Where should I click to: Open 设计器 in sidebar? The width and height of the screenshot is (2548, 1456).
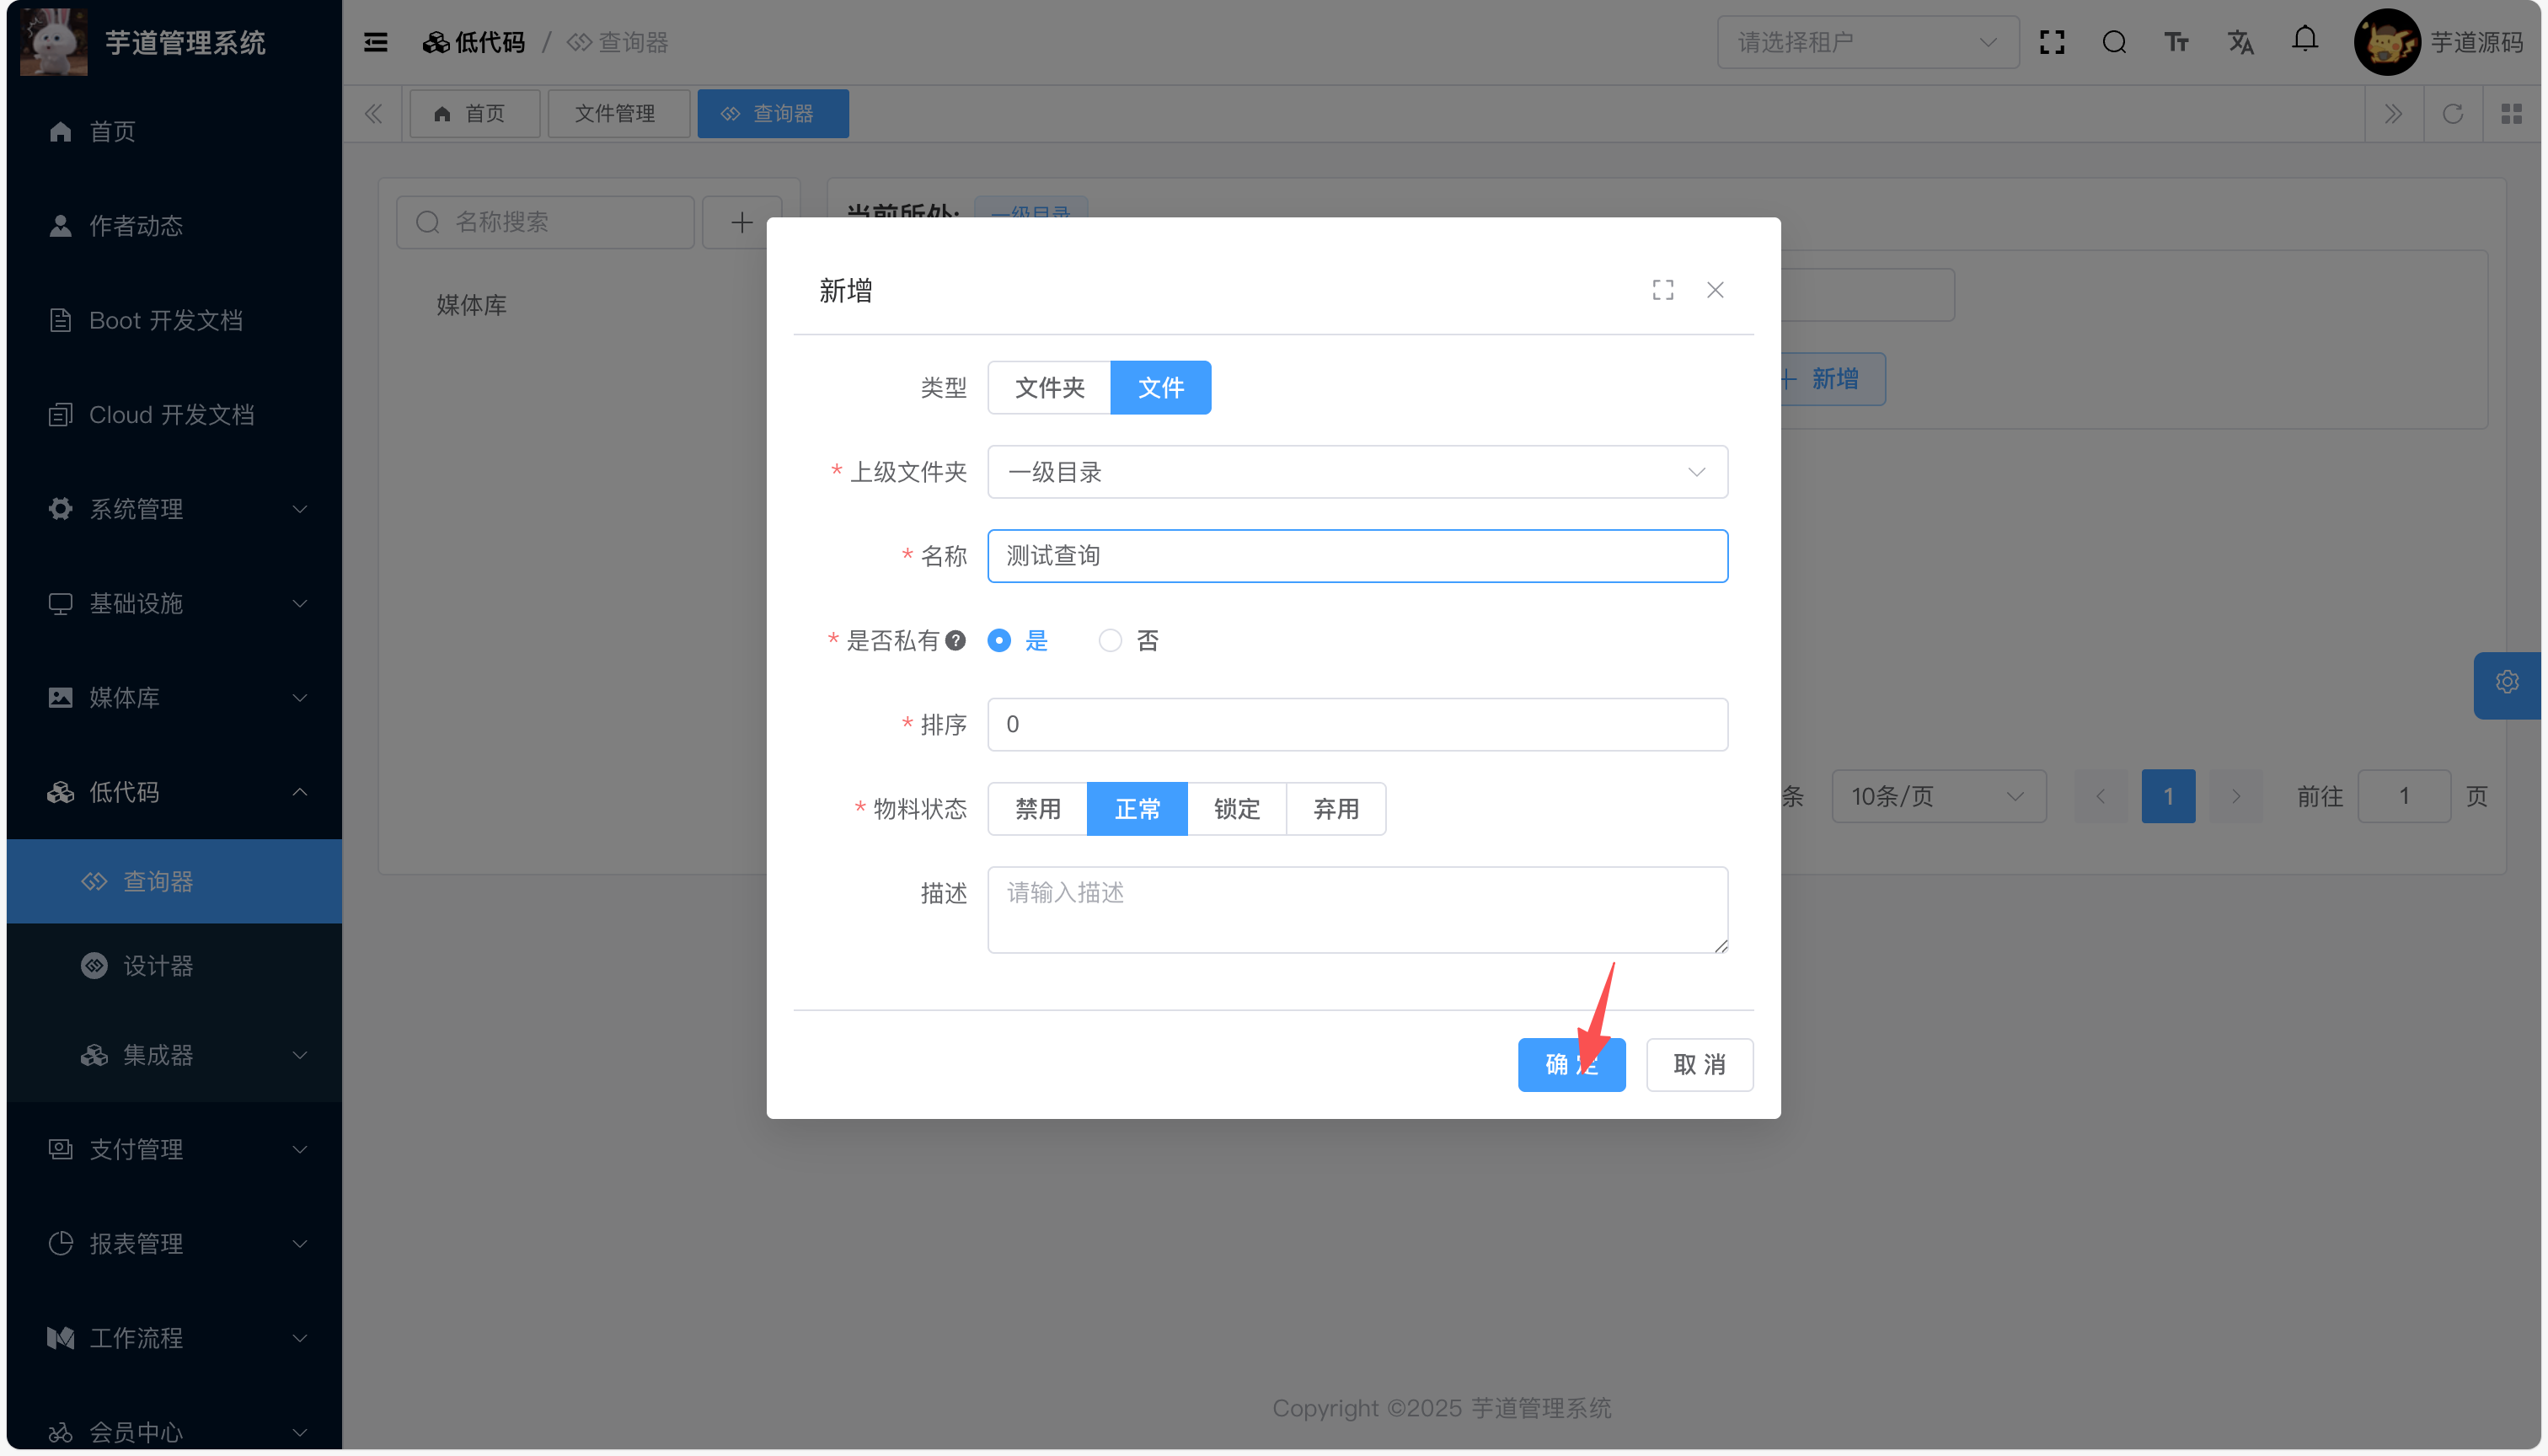click(158, 966)
